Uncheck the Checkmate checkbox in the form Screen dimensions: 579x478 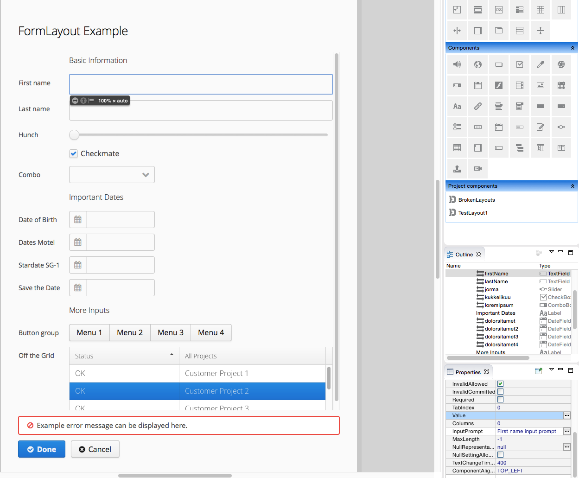pyautogui.click(x=73, y=153)
